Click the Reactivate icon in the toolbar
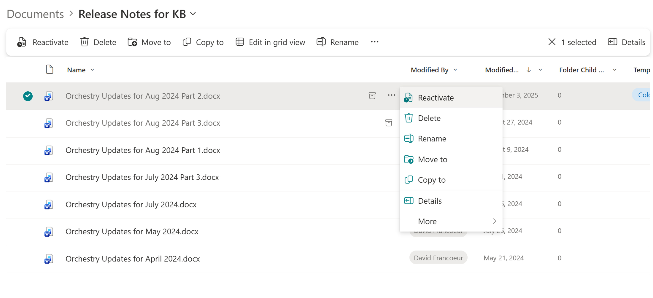 tap(21, 42)
